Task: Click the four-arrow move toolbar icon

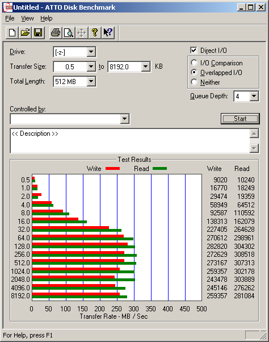Action: 82,33
